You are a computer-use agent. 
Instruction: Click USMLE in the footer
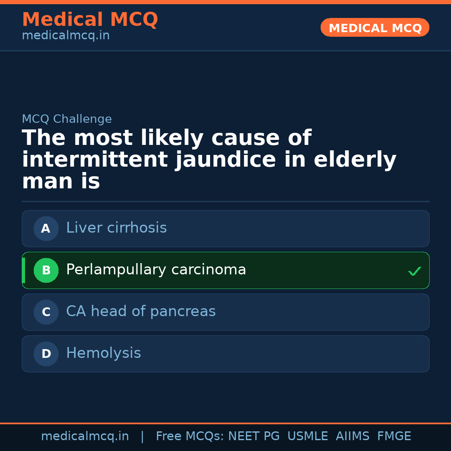click(x=307, y=436)
